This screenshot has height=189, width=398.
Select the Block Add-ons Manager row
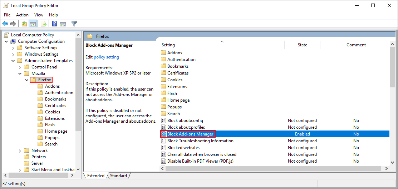point(275,134)
